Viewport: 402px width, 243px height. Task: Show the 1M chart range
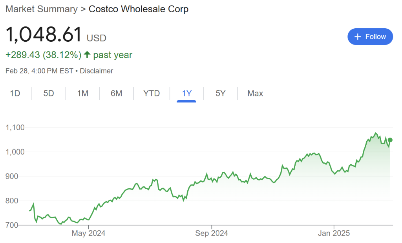tap(82, 93)
